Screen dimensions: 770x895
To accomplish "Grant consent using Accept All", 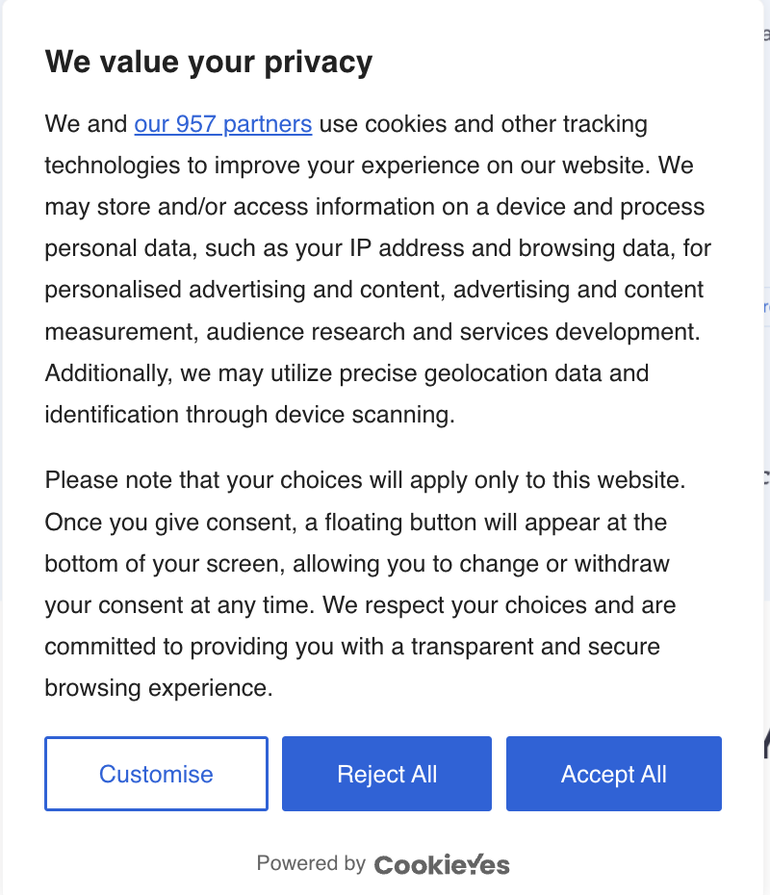I will click(x=613, y=774).
